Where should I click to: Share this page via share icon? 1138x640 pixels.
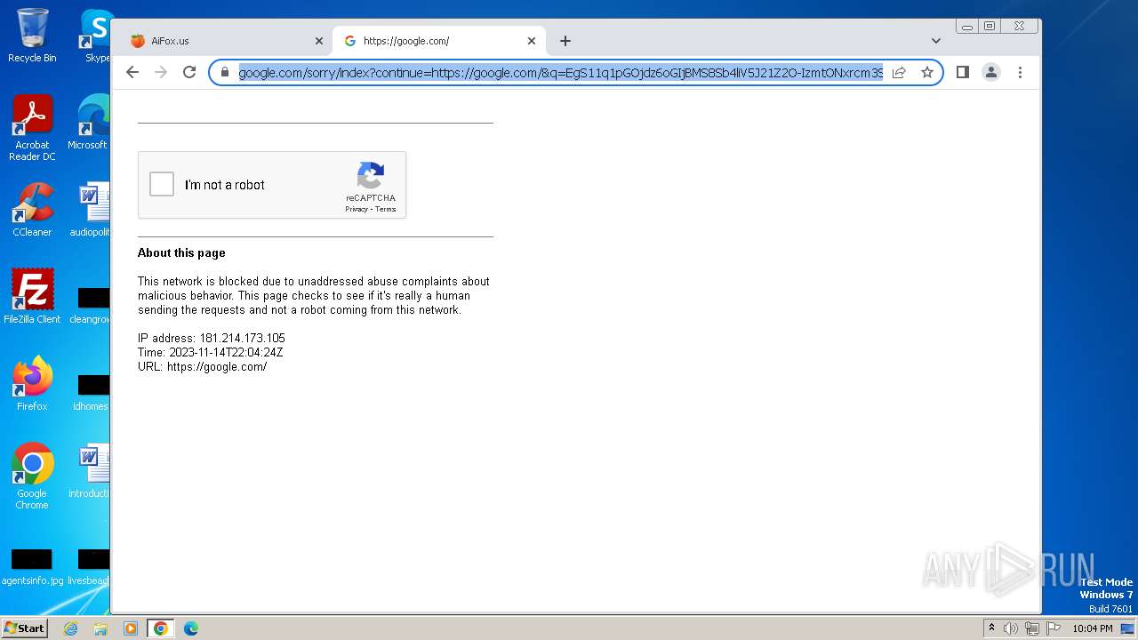point(899,72)
